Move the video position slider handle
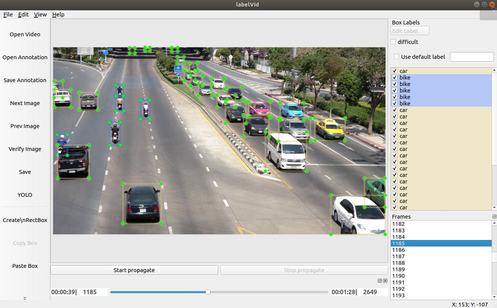This screenshot has width=497, height=308. click(208, 292)
